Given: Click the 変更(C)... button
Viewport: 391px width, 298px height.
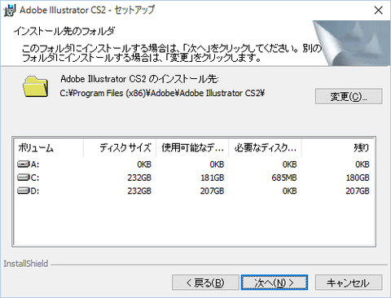Looking at the screenshot, I should [x=349, y=96].
